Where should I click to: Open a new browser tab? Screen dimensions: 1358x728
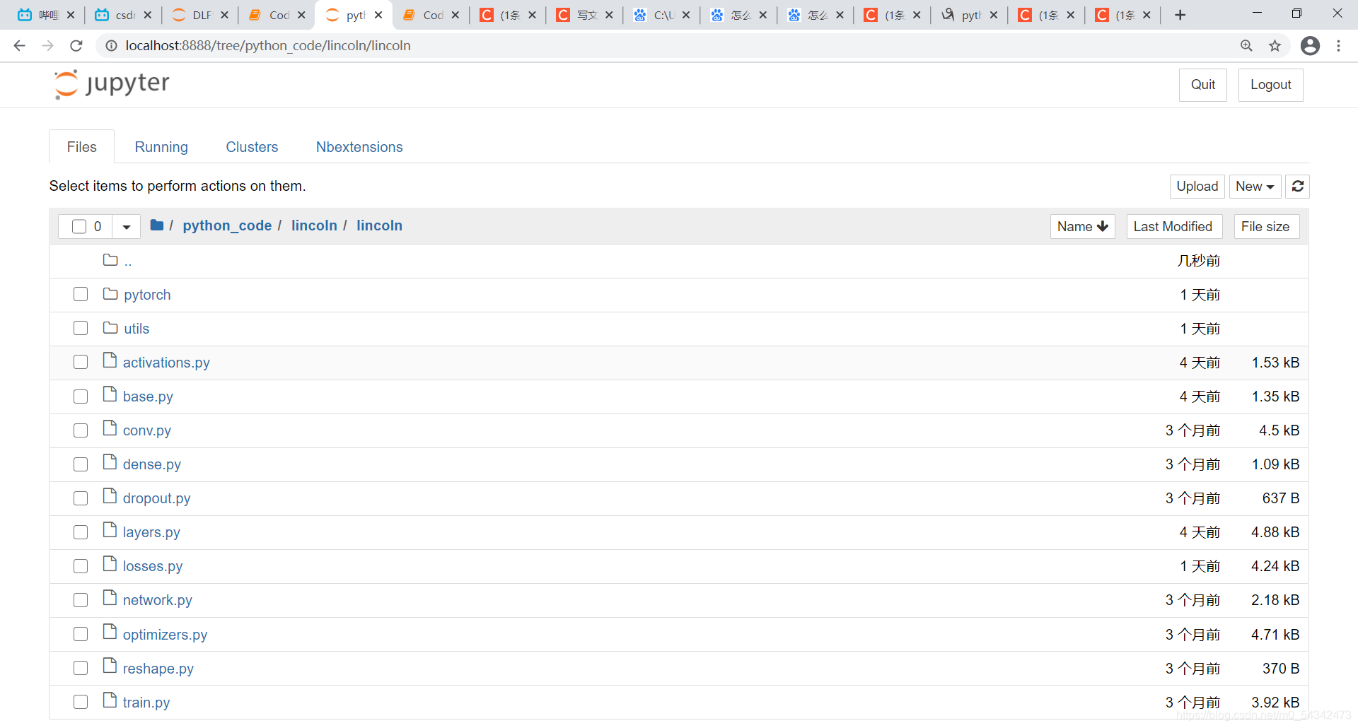tap(1180, 15)
